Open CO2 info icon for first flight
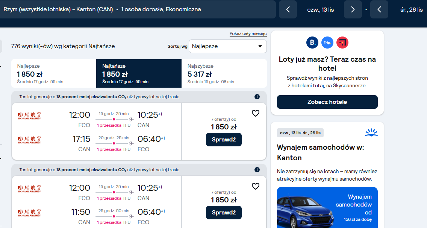 257,97
